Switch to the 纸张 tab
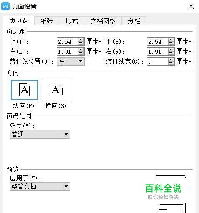The image size is (199, 213). [47, 21]
